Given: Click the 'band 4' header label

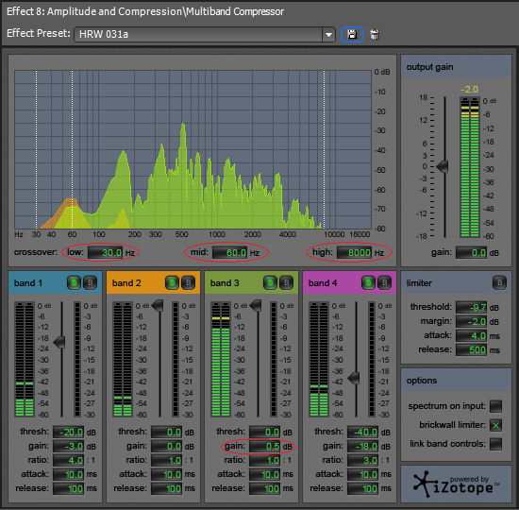Looking at the screenshot, I should 323,283.
